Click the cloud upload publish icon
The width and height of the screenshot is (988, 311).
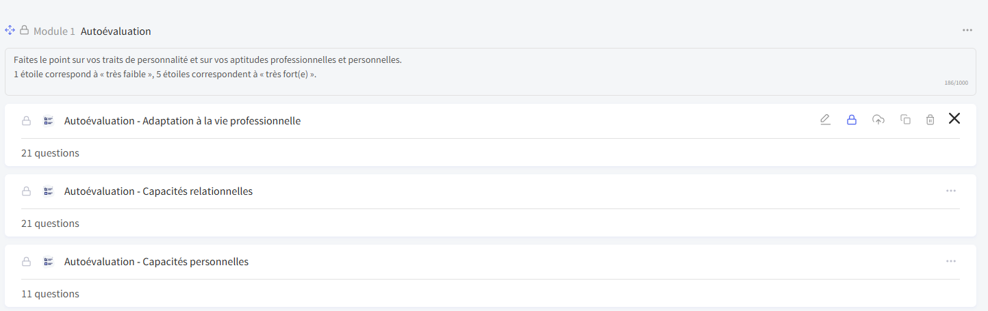tap(878, 120)
